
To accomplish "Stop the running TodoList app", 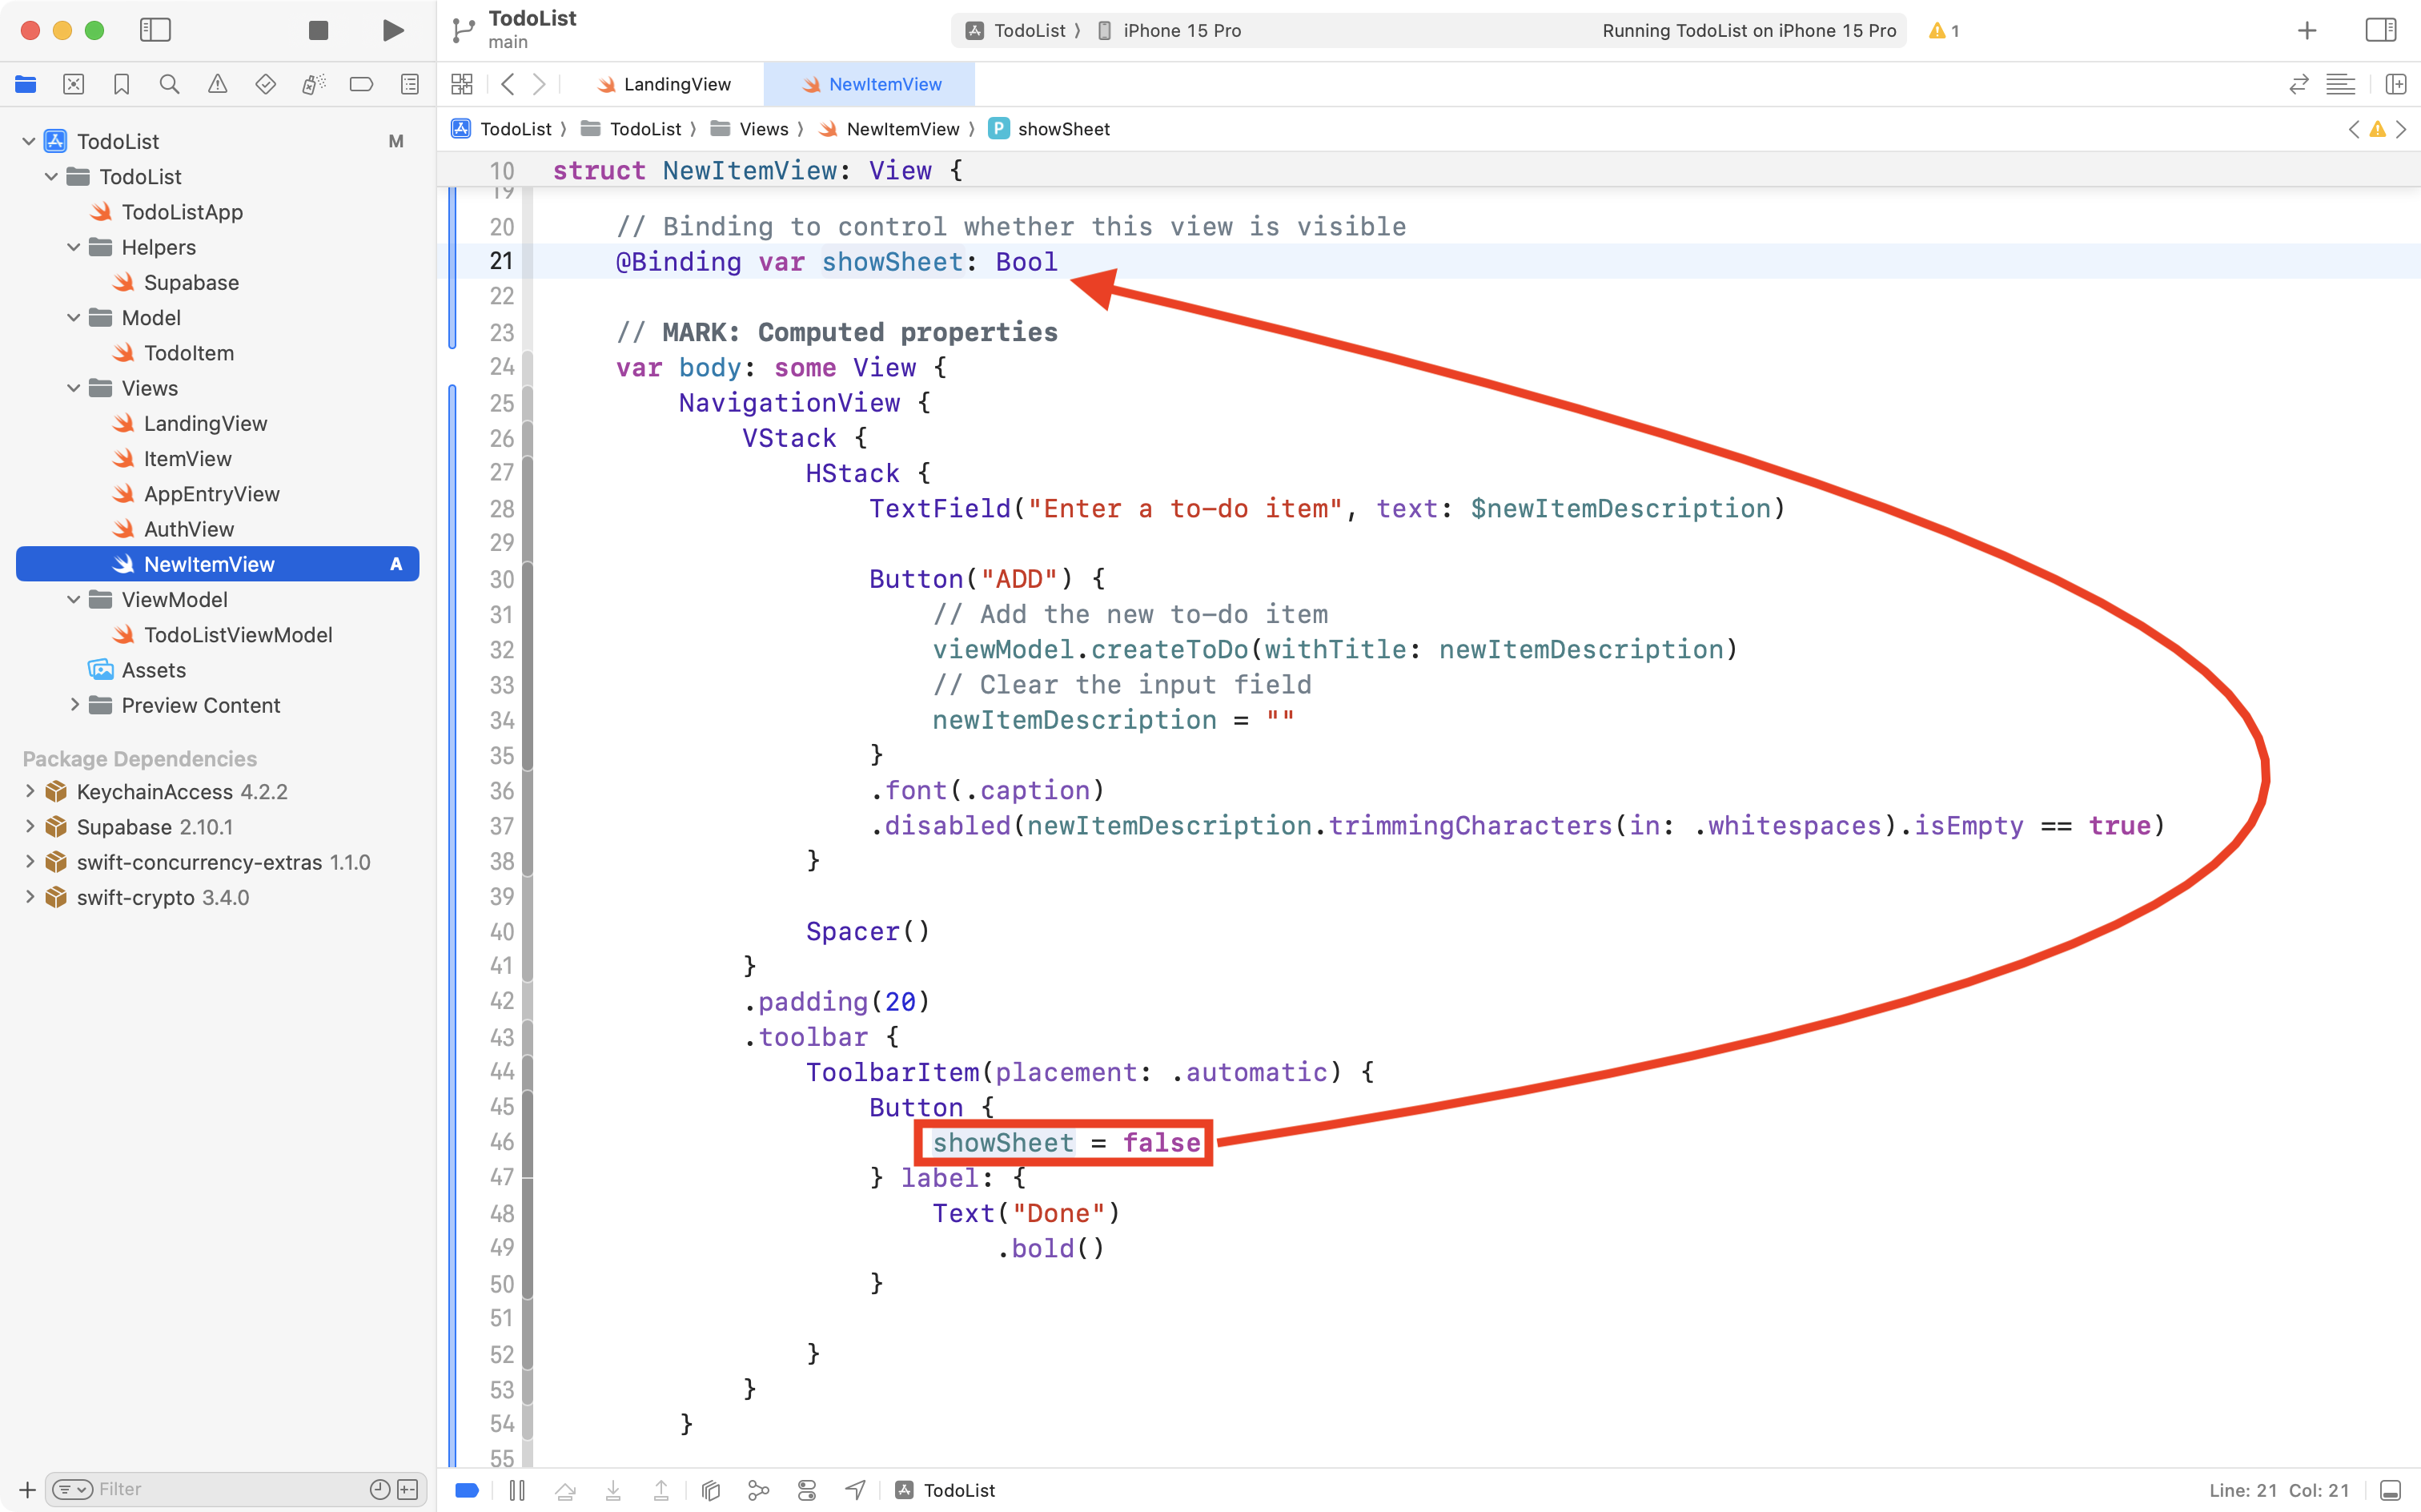I will (x=318, y=30).
